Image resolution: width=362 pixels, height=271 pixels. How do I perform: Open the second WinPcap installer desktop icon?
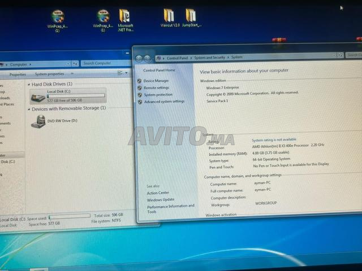point(103,20)
